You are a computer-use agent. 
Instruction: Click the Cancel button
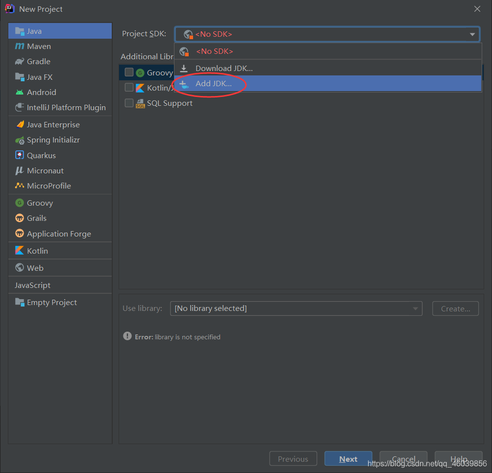[403, 459]
